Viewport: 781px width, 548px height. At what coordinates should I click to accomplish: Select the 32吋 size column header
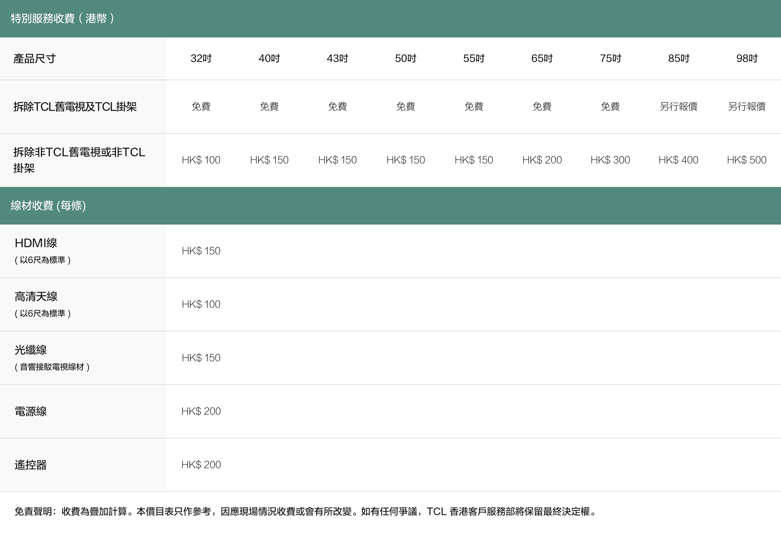click(201, 58)
